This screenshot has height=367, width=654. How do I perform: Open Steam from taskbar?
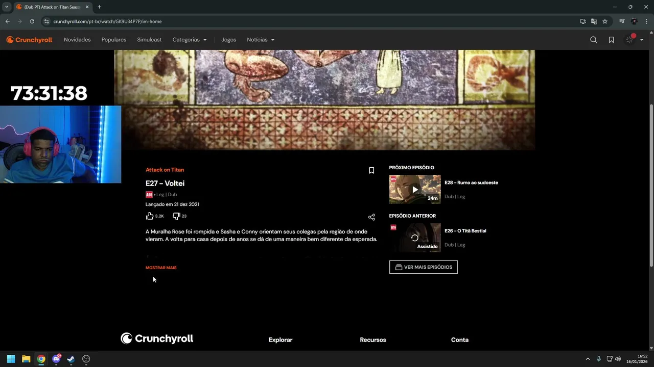[71, 359]
